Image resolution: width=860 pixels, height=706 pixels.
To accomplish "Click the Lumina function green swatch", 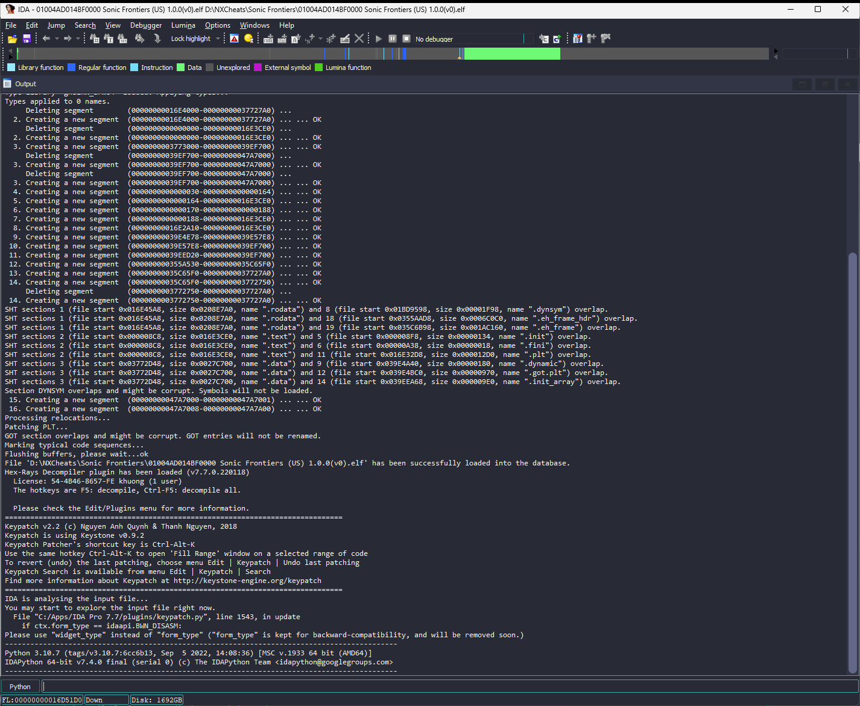I will click(x=319, y=68).
